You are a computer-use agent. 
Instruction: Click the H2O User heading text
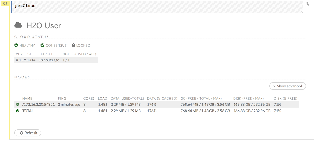(x=44, y=25)
